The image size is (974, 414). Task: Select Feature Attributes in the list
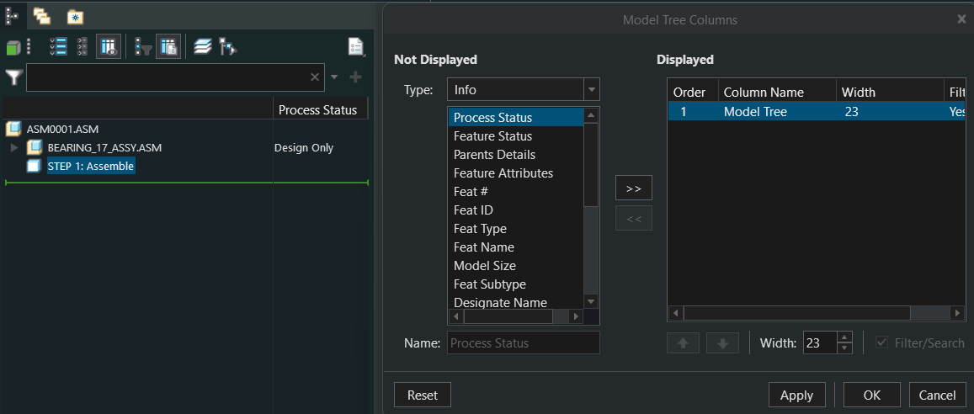(x=515, y=173)
